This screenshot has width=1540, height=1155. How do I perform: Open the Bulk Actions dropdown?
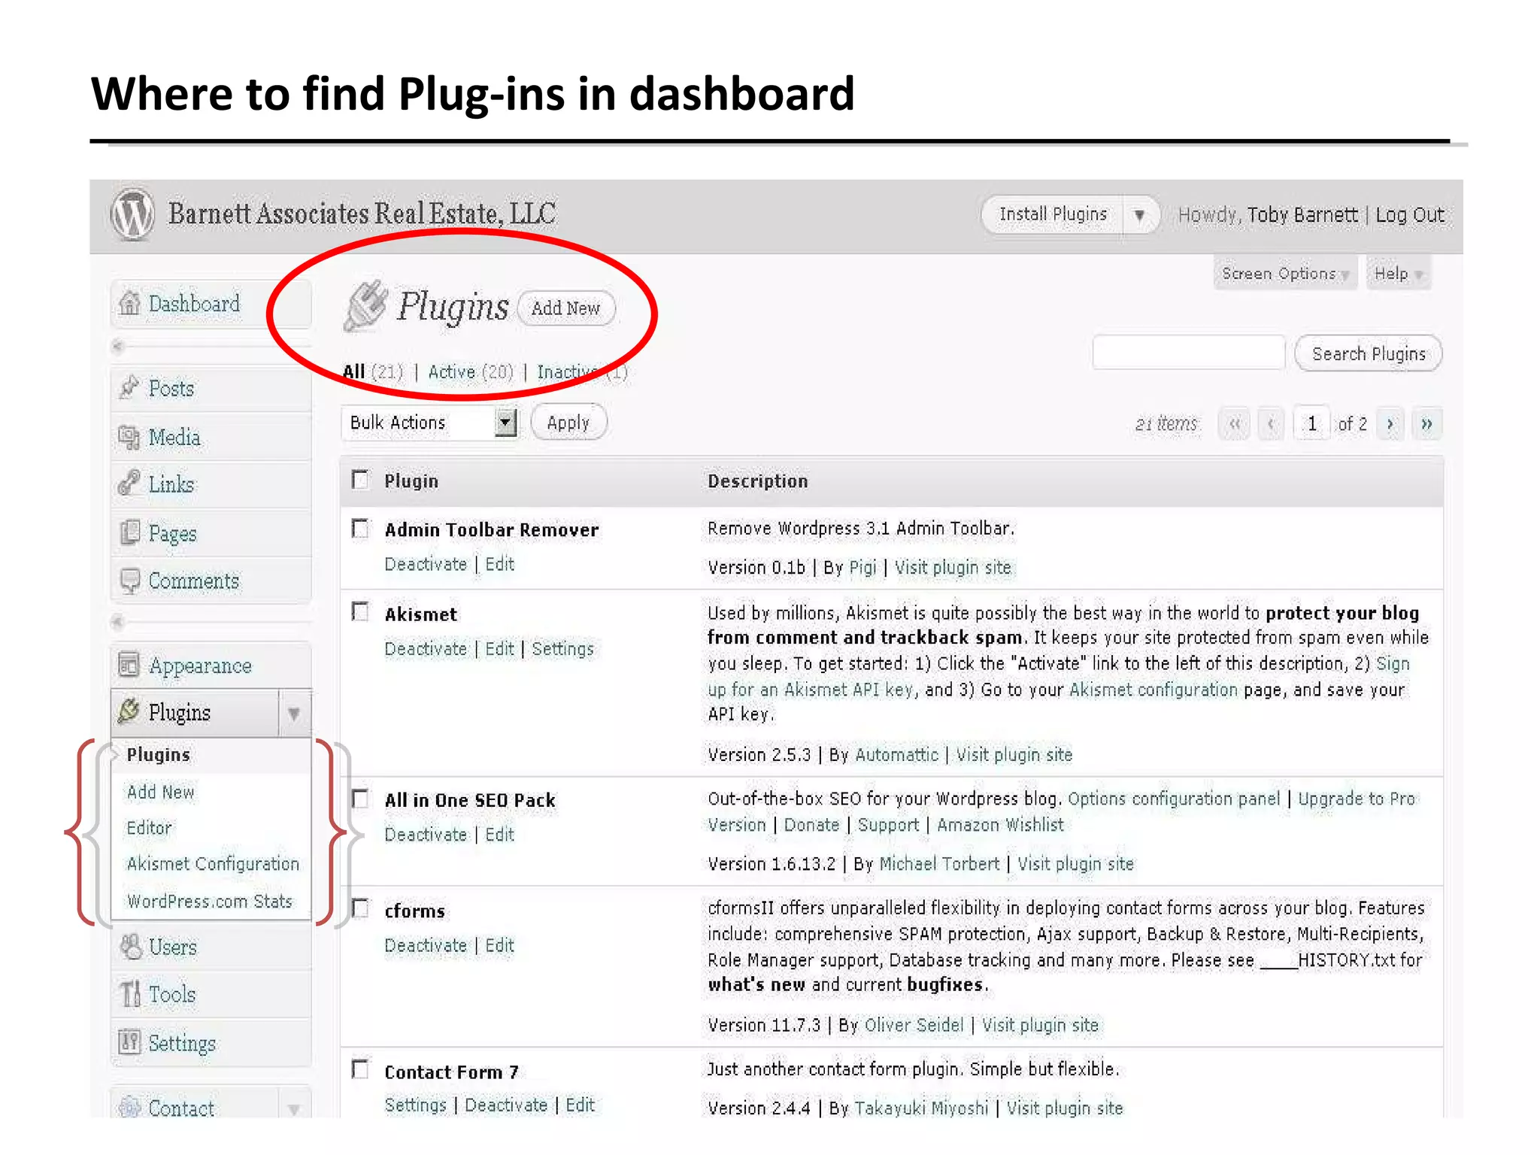click(x=429, y=423)
